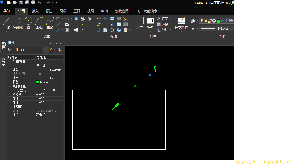This screenshot has width=295, height=166.
Task: Toggle the layer lock padlock icon
Action: pos(209,21)
